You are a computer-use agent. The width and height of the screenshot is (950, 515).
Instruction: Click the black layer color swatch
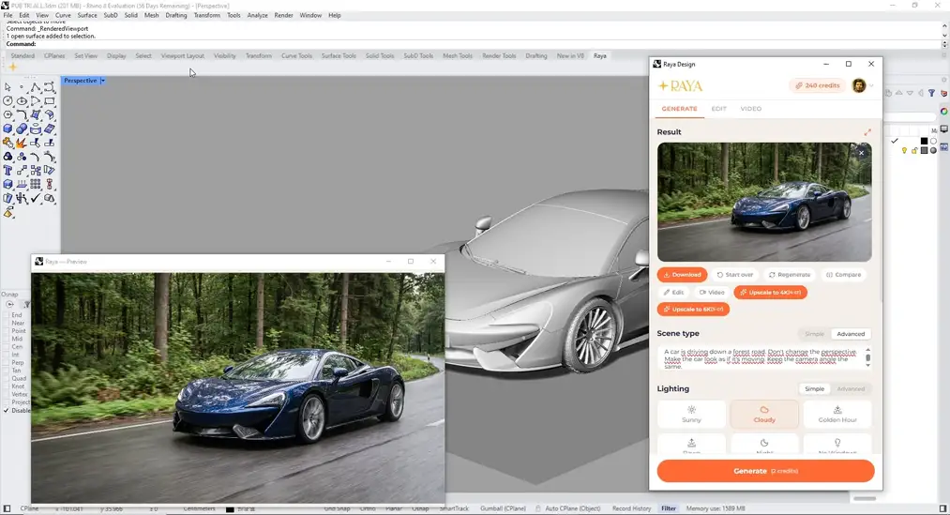(924, 141)
